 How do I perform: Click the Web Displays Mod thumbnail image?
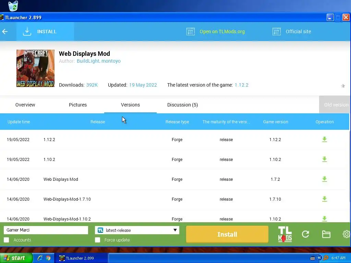pyautogui.click(x=35, y=68)
